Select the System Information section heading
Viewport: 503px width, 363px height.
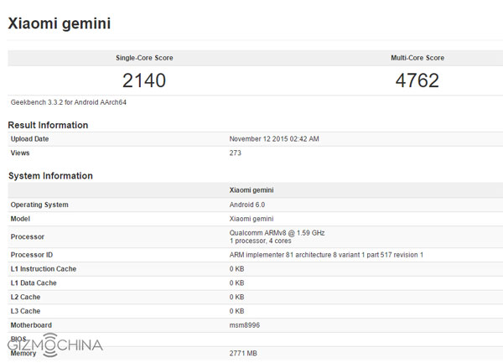click(x=50, y=175)
